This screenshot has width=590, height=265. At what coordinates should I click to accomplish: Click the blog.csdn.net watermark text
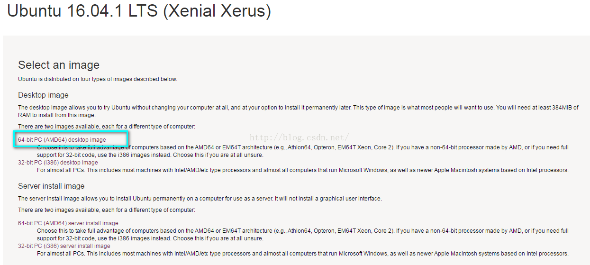coord(300,138)
